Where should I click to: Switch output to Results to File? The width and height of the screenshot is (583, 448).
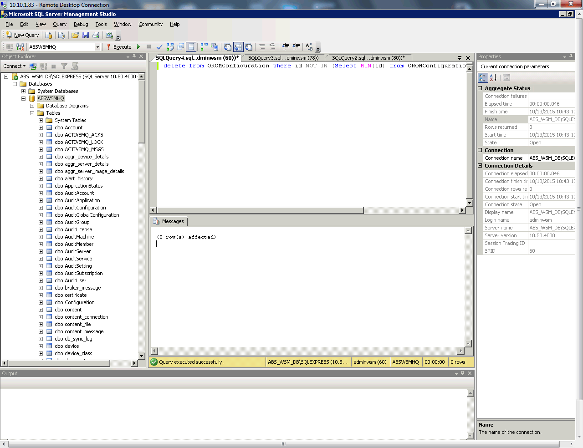coord(249,47)
